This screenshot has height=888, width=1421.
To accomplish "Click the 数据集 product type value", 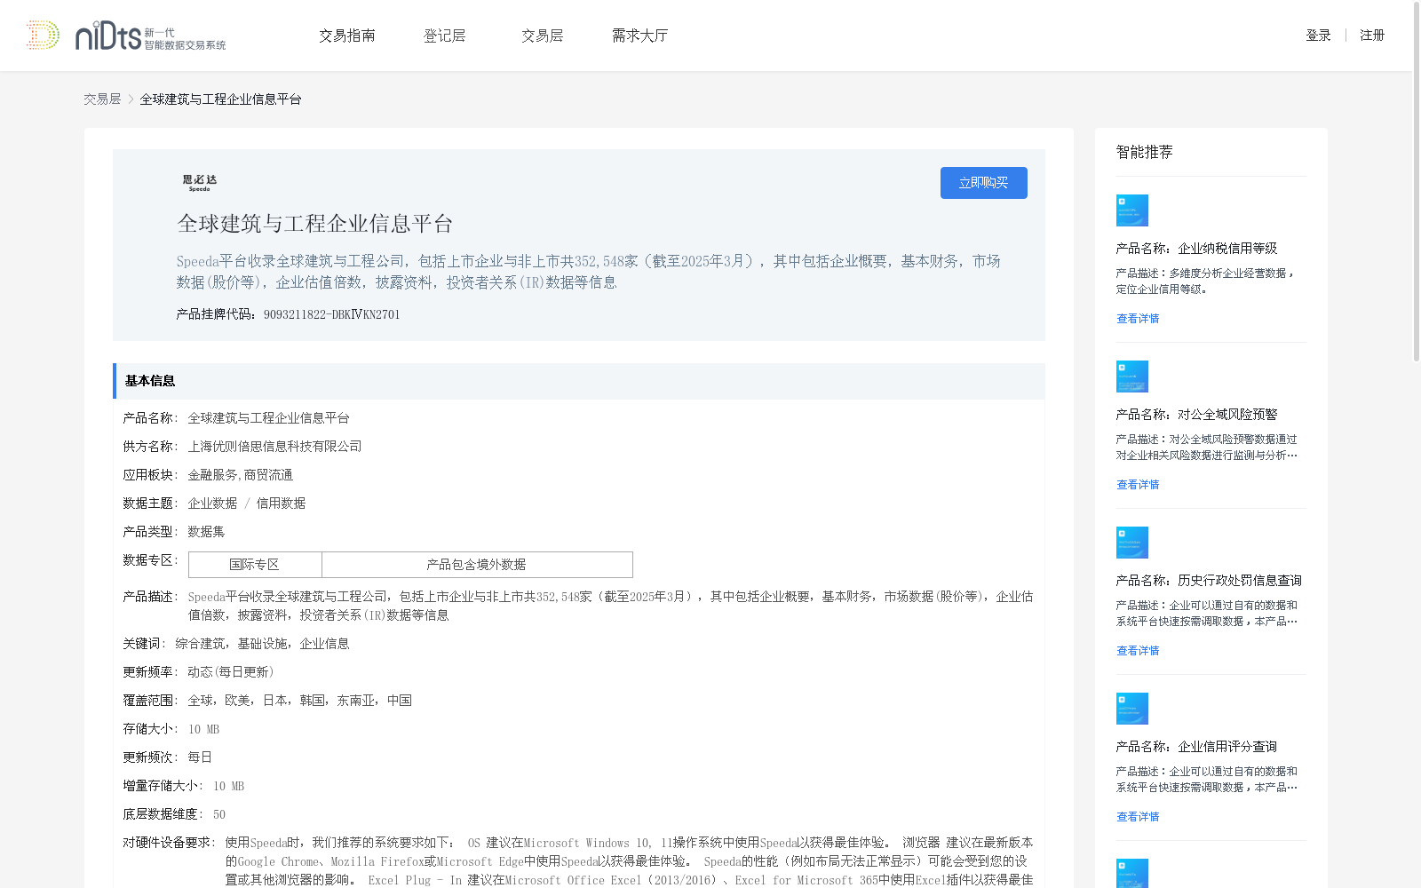I will (206, 532).
